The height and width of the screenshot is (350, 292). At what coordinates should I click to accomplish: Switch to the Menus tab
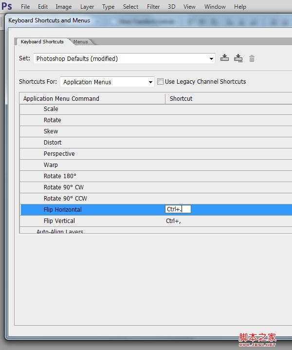point(81,42)
